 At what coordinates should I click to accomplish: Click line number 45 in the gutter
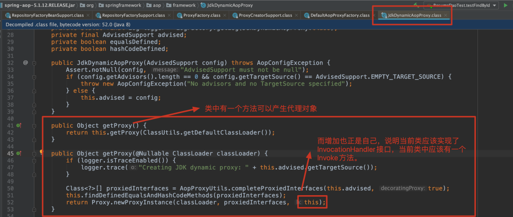(x=10, y=153)
